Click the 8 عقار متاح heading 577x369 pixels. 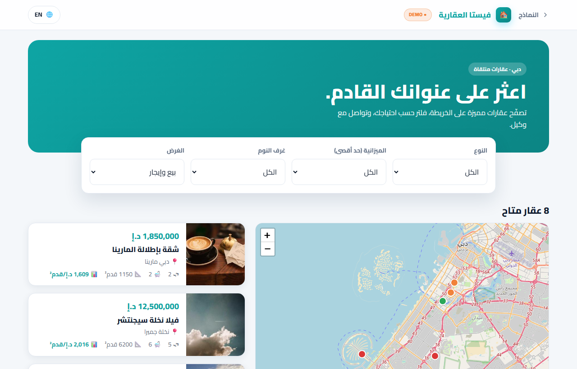[525, 211]
